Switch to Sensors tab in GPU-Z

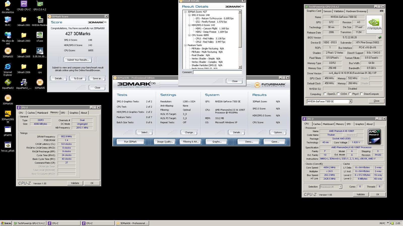327,11
